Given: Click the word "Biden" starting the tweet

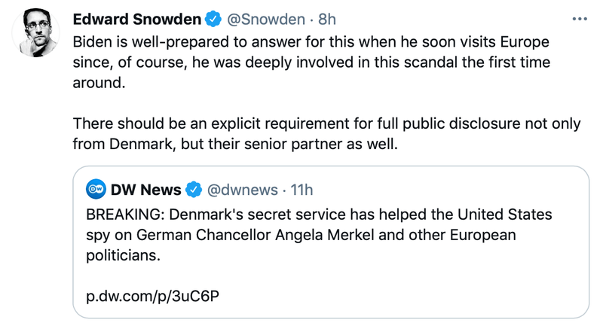Looking at the screenshot, I should (91, 41).
